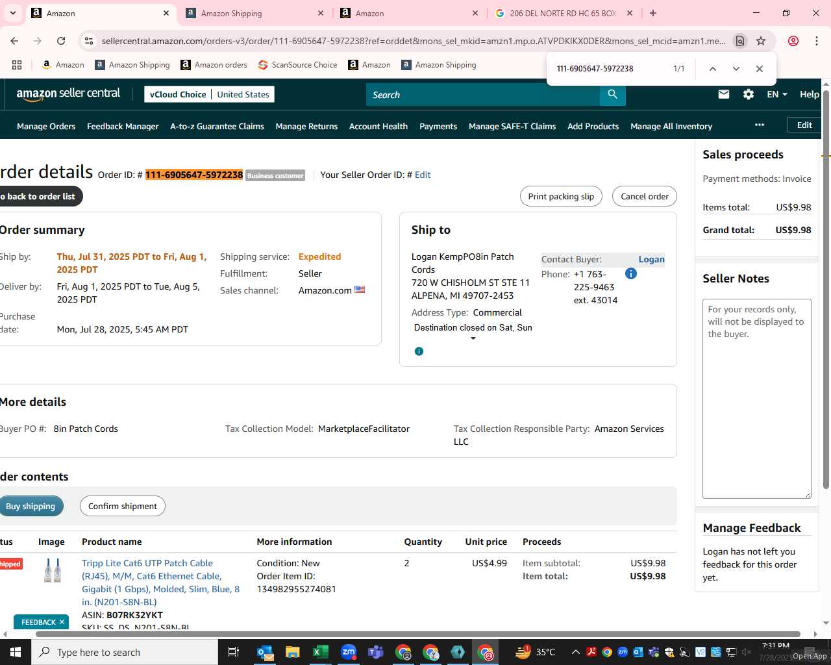
Task: Go to next find result arrow
Action: [x=736, y=68]
